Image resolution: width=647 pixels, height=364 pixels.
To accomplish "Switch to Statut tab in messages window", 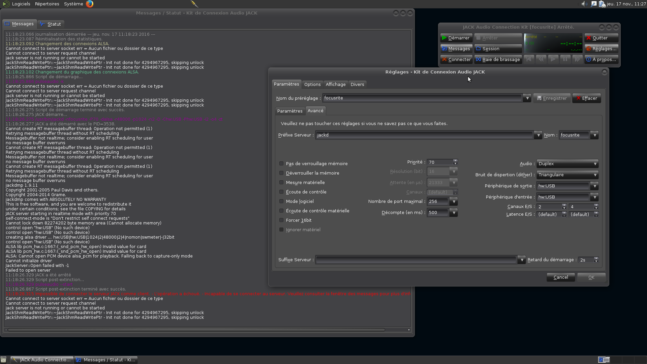I will pos(51,24).
